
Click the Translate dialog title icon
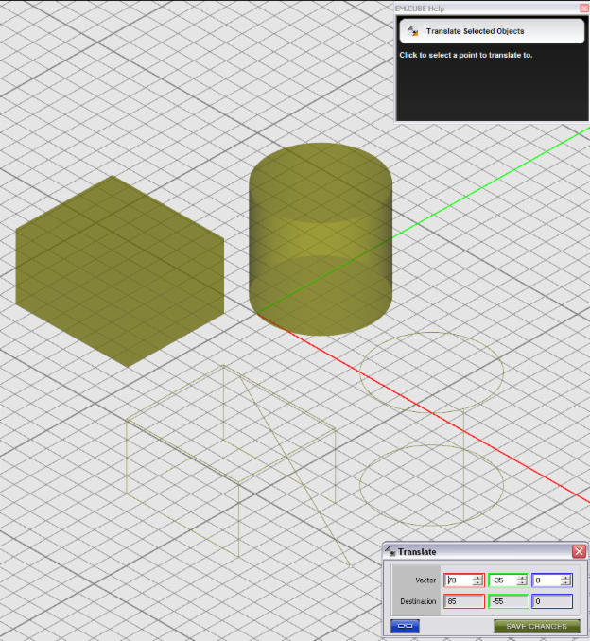(390, 551)
